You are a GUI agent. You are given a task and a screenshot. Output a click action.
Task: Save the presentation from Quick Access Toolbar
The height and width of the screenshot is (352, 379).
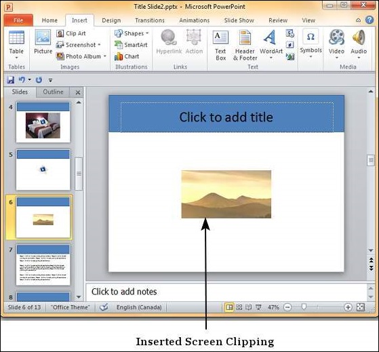11,80
